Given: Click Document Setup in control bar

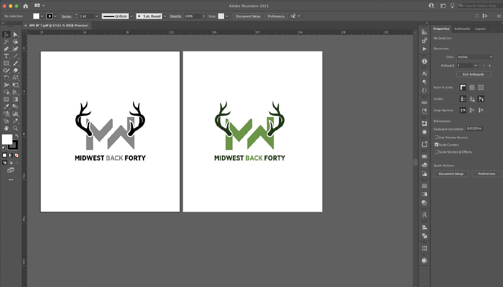Looking at the screenshot, I should click(248, 16).
